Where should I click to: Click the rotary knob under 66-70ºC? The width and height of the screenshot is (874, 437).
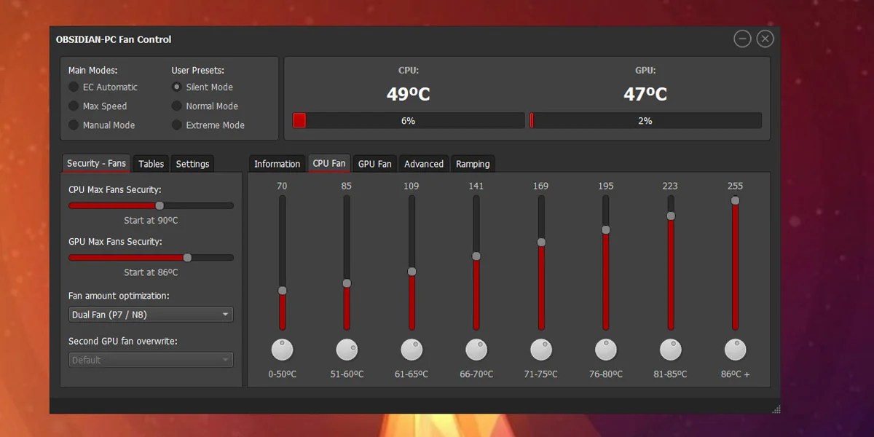[476, 350]
